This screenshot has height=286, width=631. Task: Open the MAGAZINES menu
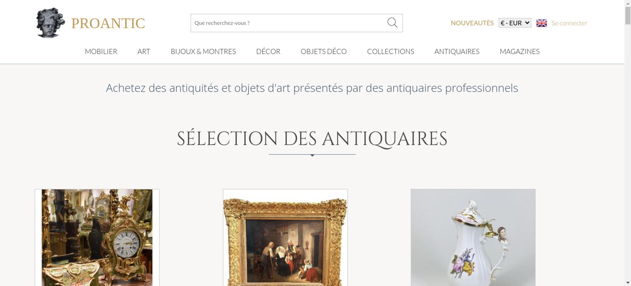pyautogui.click(x=520, y=51)
